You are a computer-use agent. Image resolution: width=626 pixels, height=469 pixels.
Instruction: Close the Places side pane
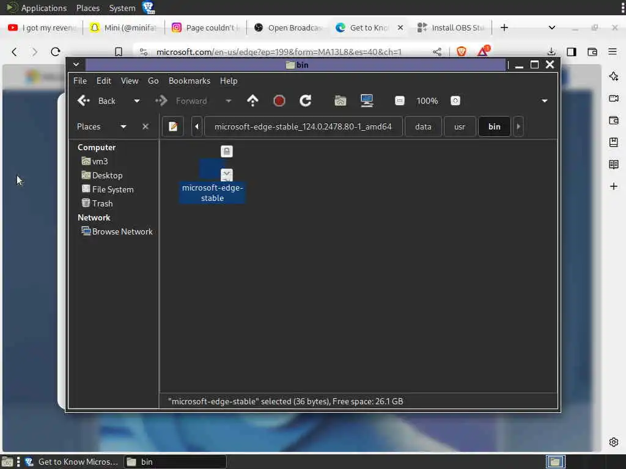coord(145,126)
